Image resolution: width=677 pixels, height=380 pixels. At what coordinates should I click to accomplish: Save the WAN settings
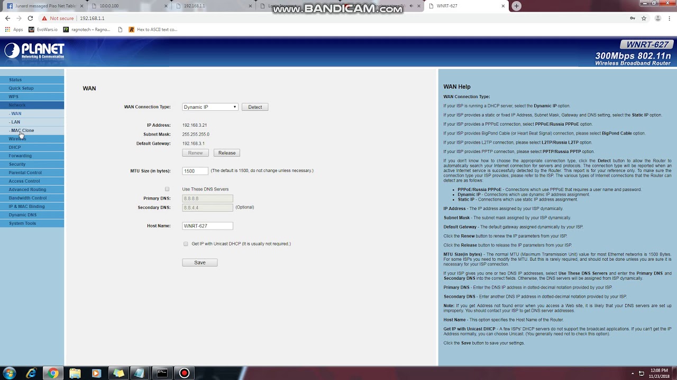click(x=200, y=262)
